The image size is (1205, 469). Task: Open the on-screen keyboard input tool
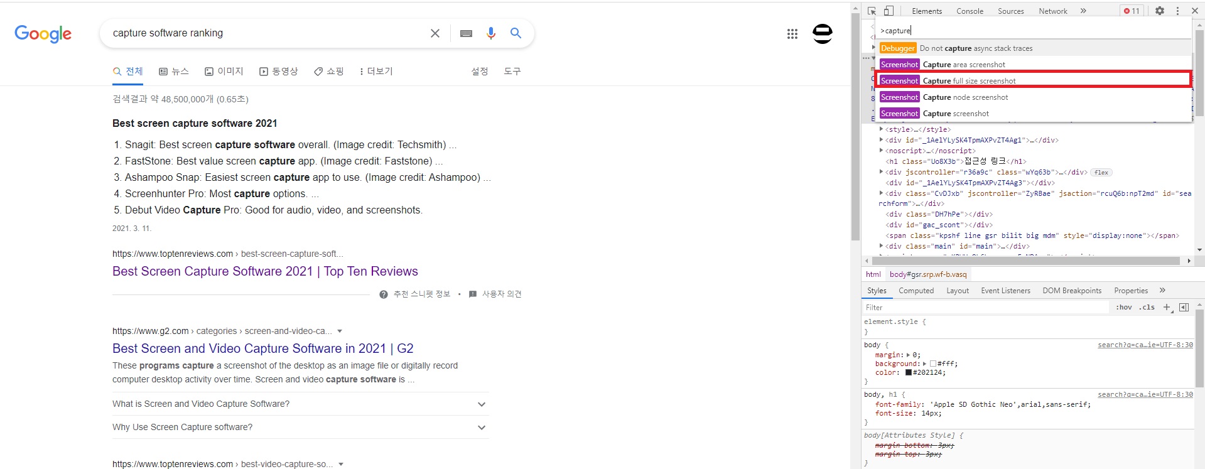466,33
